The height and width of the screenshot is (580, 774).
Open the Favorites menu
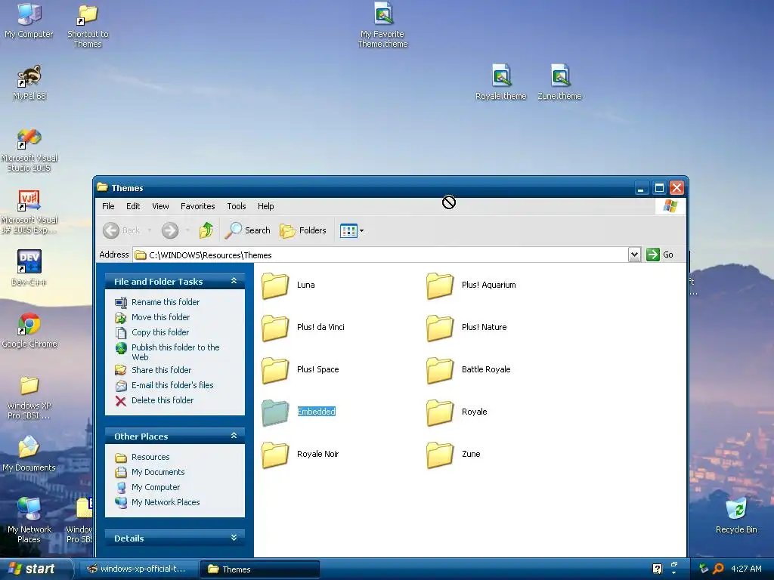pos(197,206)
